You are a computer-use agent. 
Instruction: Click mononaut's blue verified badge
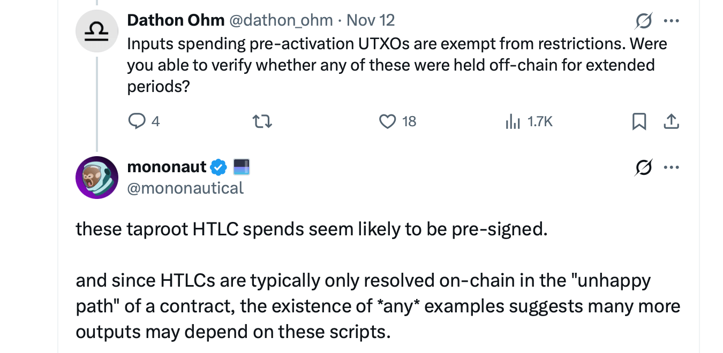218,167
